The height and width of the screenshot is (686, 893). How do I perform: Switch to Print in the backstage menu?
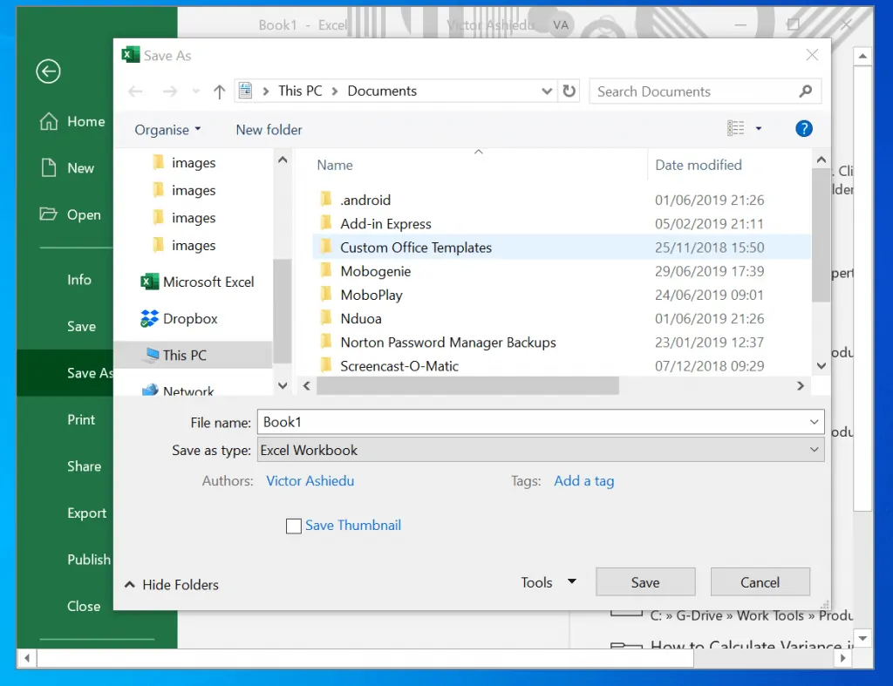(81, 419)
